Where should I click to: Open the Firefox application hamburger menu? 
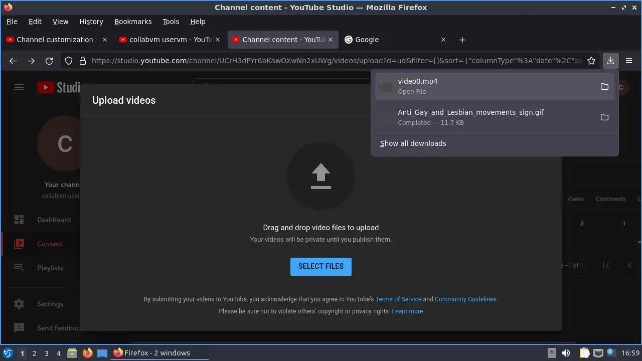point(628,61)
